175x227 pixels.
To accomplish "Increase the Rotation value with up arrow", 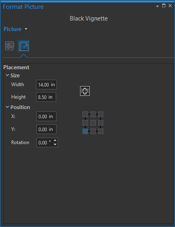I will 55,140.
